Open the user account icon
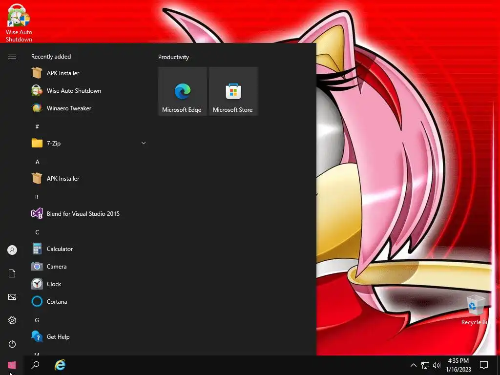 (12, 250)
